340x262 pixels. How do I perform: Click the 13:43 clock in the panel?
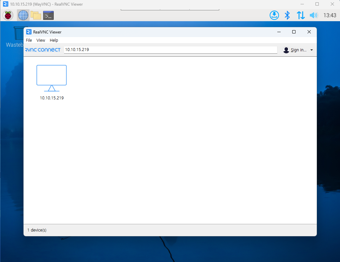coord(330,15)
